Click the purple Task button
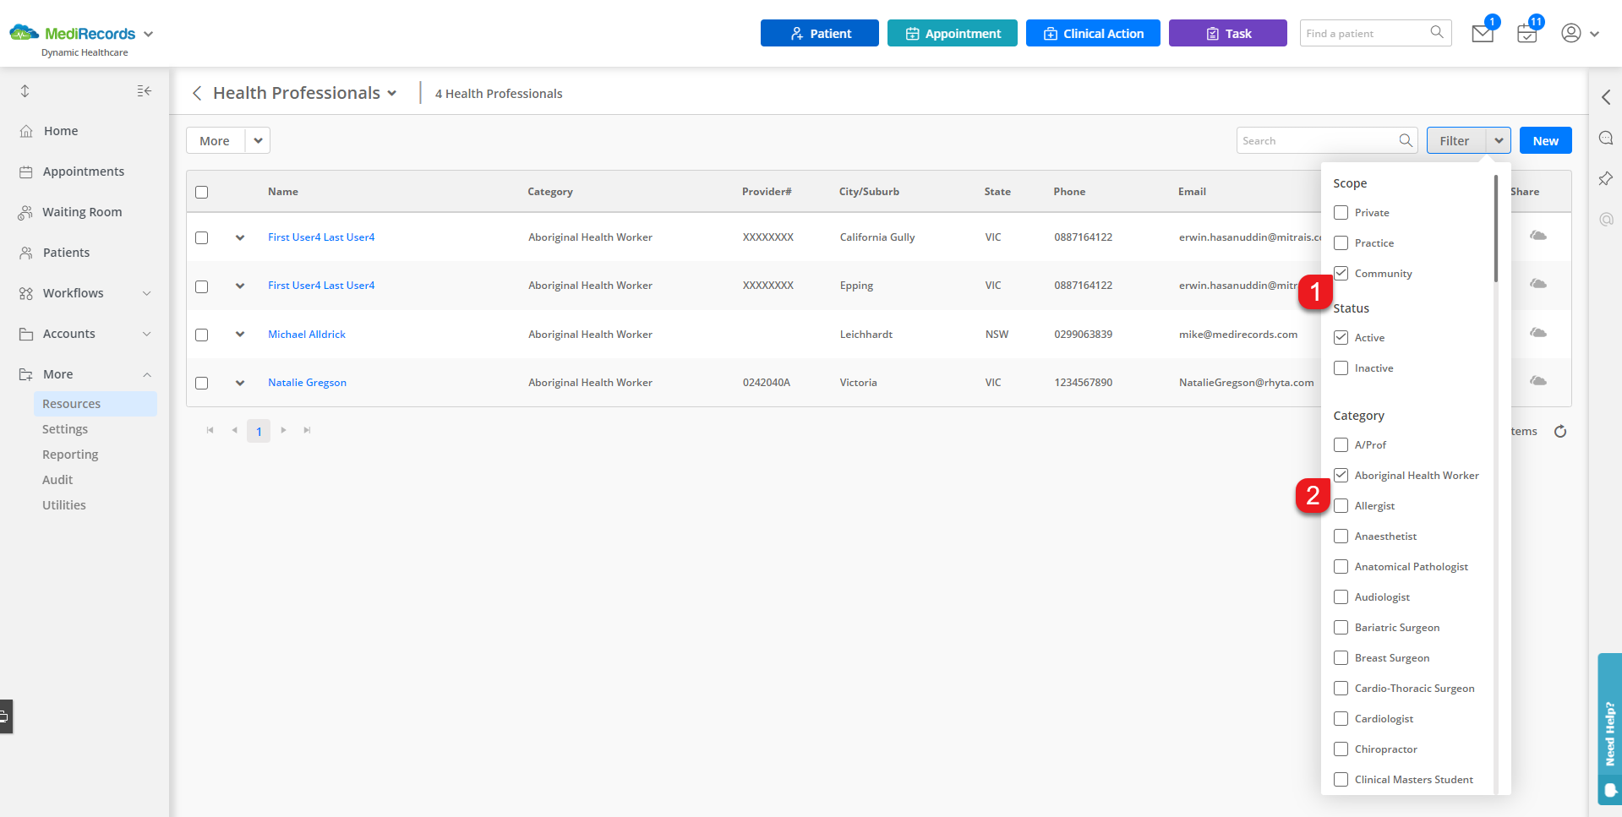 click(x=1227, y=33)
